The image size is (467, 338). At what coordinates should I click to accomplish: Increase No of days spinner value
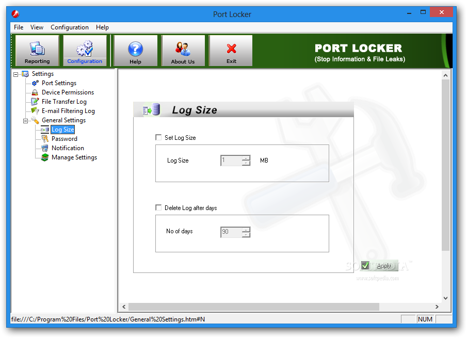tap(246, 229)
